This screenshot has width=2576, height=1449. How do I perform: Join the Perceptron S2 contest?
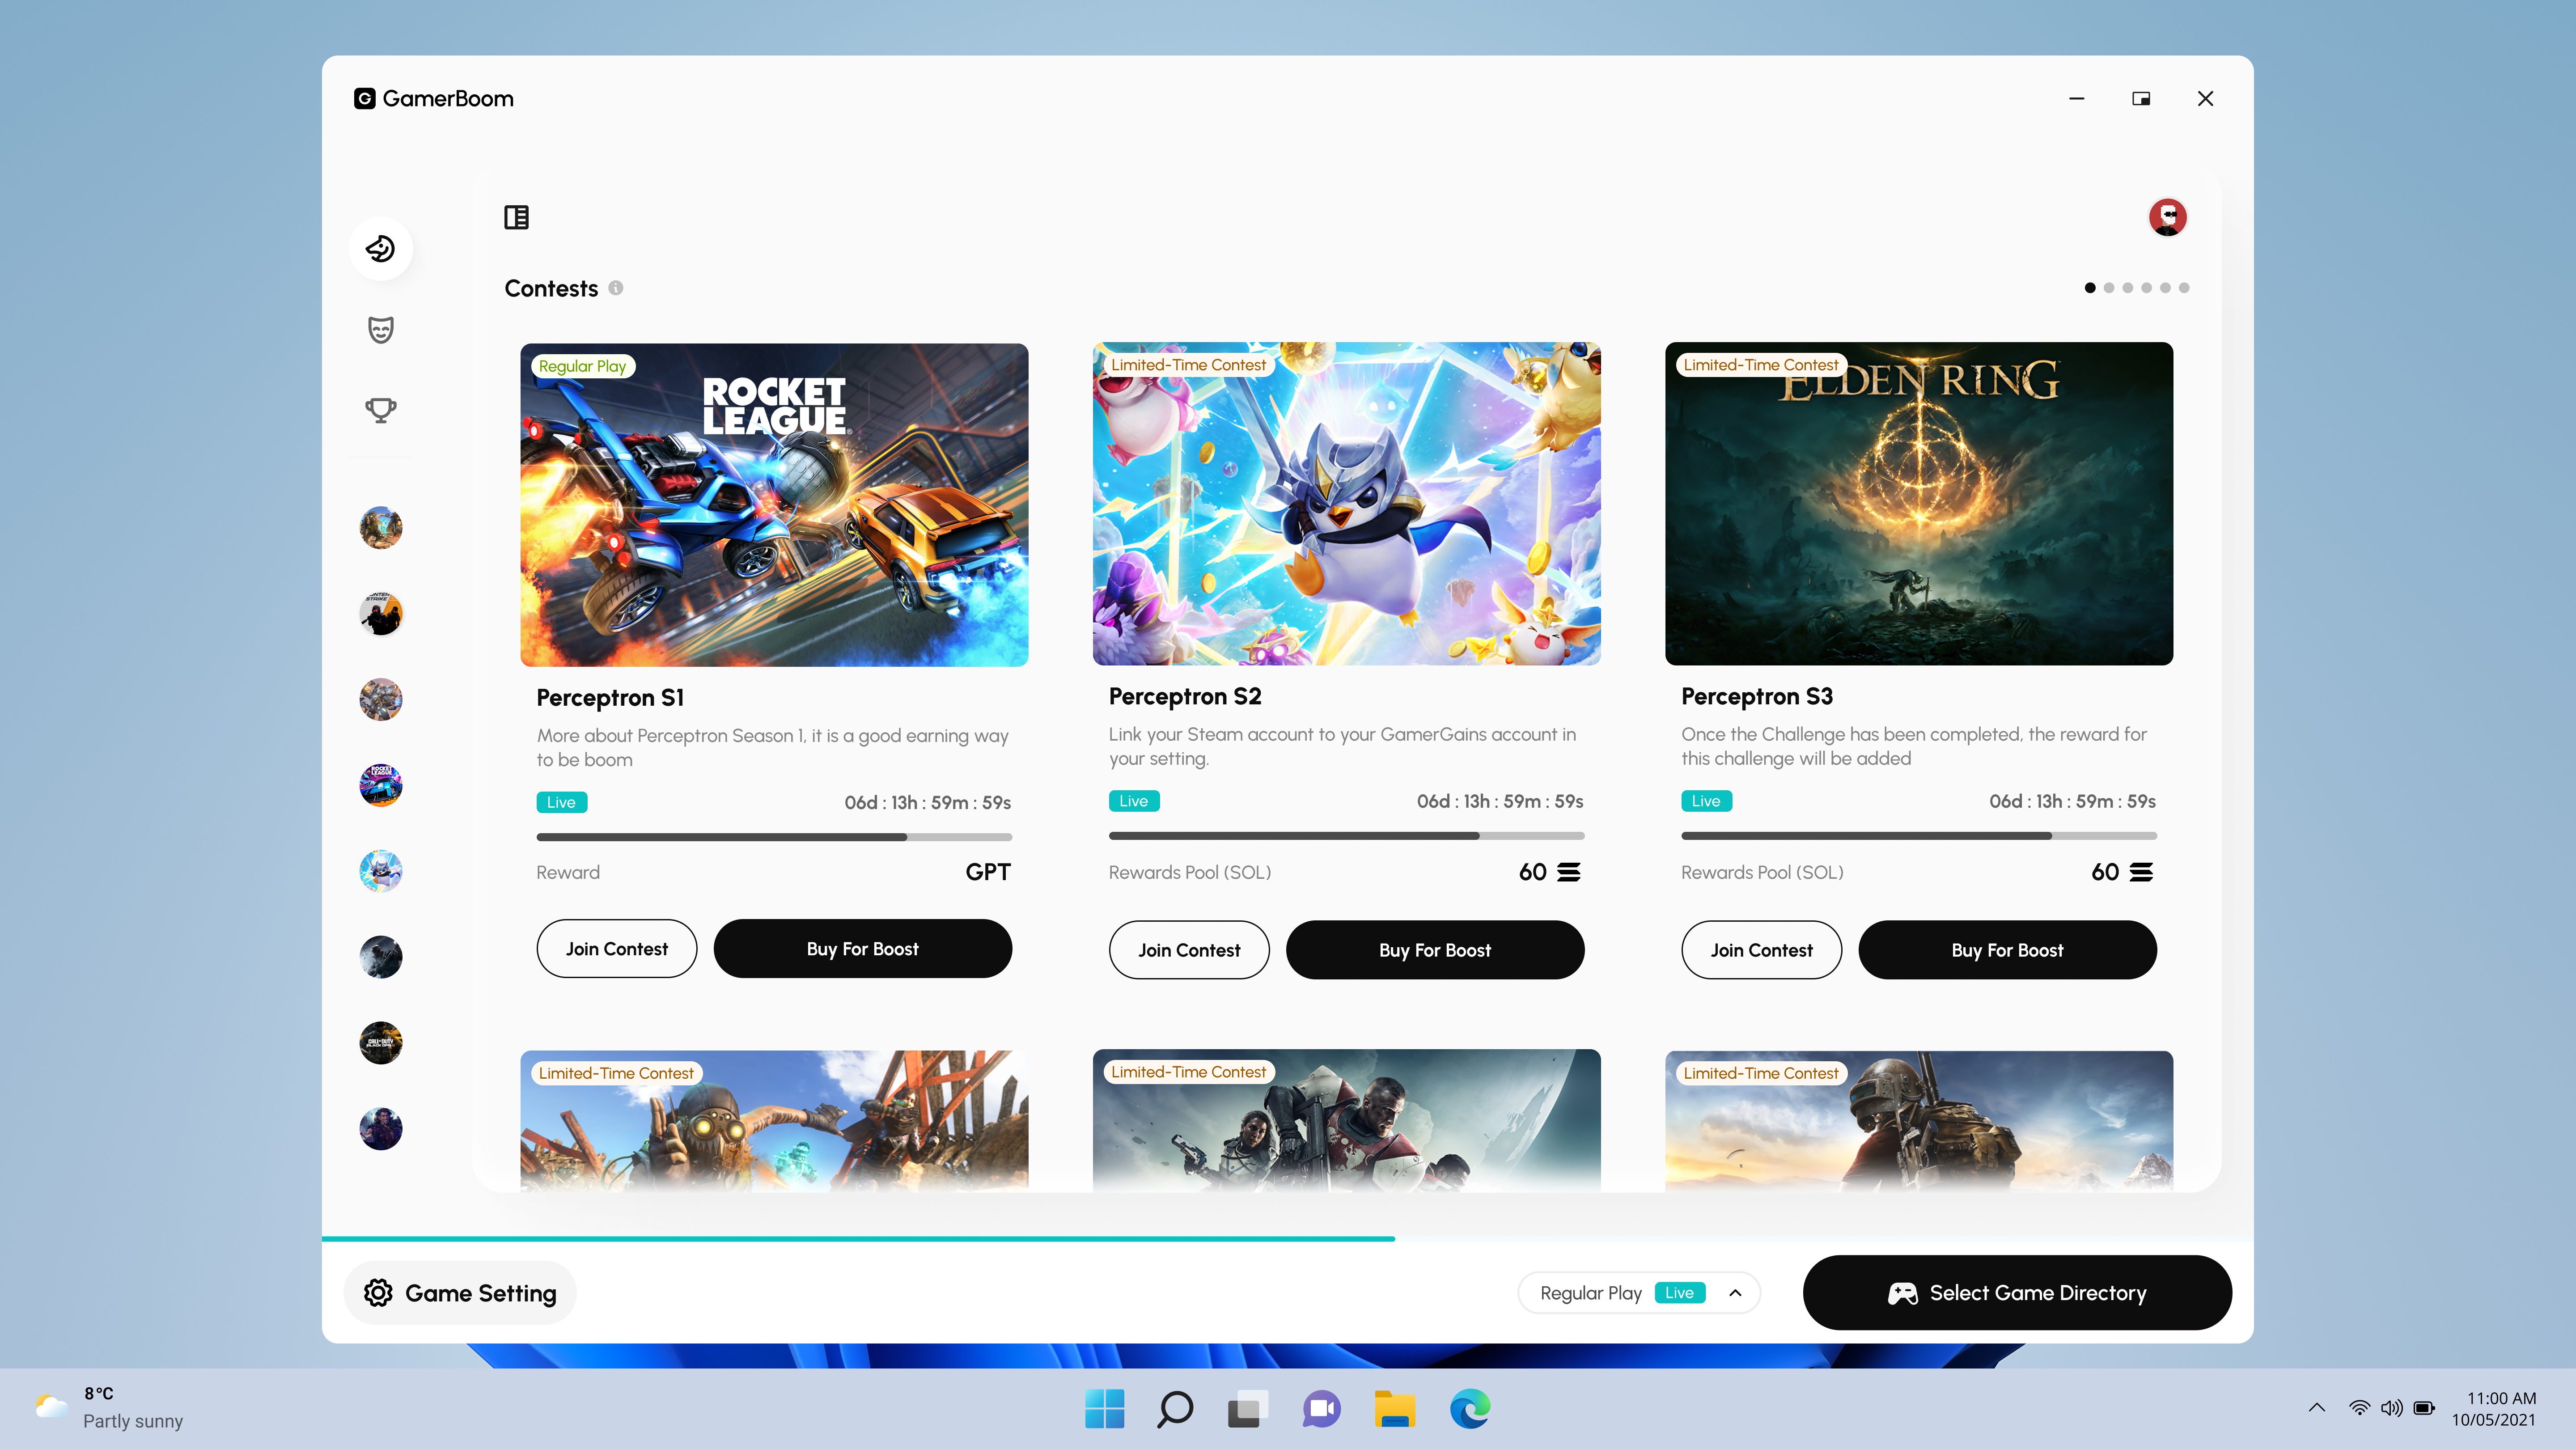[x=1189, y=950]
